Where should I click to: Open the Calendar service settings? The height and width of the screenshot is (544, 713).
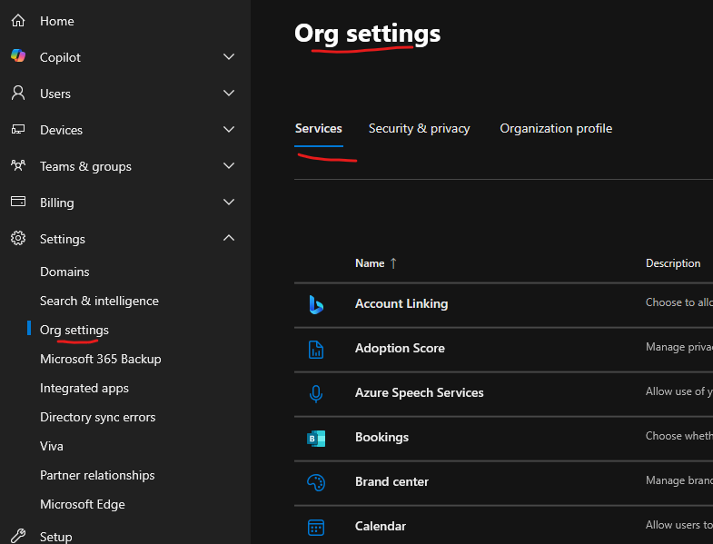pyautogui.click(x=381, y=526)
